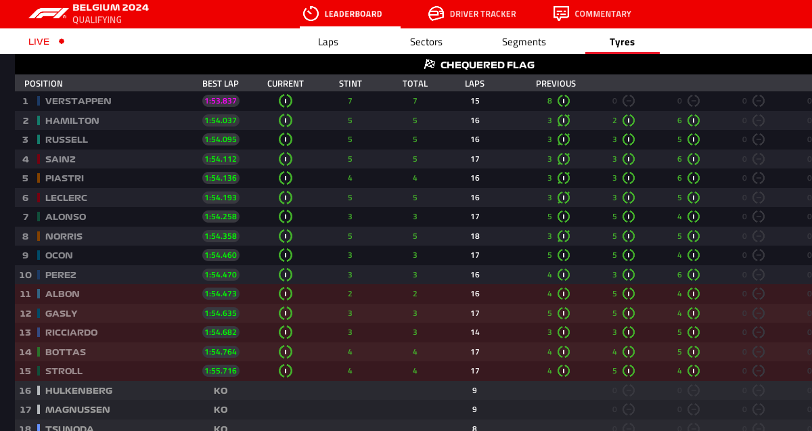This screenshot has width=812, height=431.
Task: Click the Leaderboard stopwatch icon
Action: pos(311,14)
